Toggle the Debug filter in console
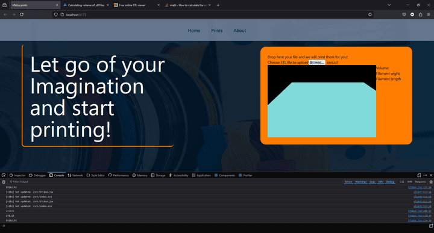The image size is (434, 233). [x=390, y=182]
